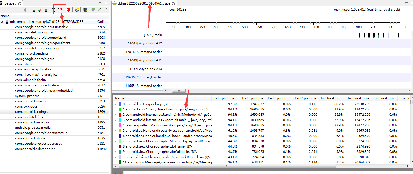Expand the RuntimeInit$MethodAndArgsCa row
This screenshot has width=413, height=174.
pos(116,115)
